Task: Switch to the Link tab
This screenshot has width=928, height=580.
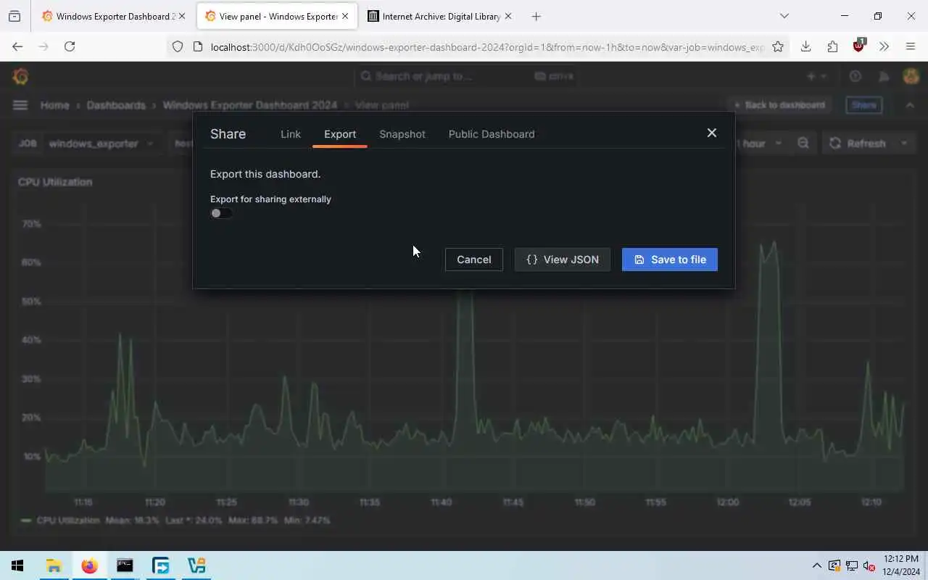Action: [291, 134]
